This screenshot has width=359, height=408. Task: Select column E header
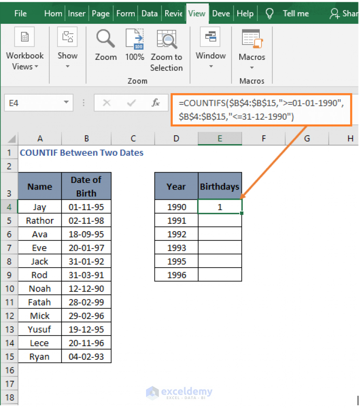(x=220, y=138)
